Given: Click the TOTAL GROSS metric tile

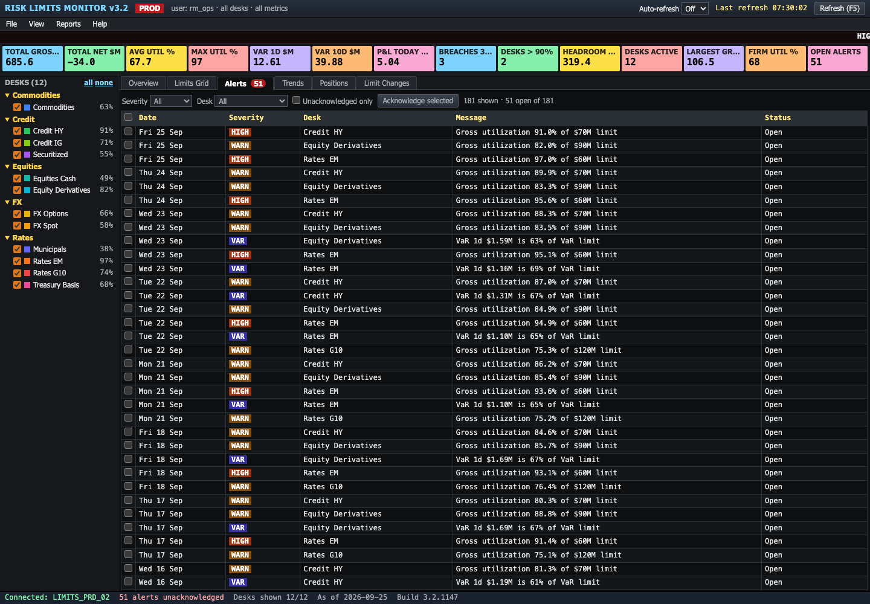Looking at the screenshot, I should pos(33,59).
